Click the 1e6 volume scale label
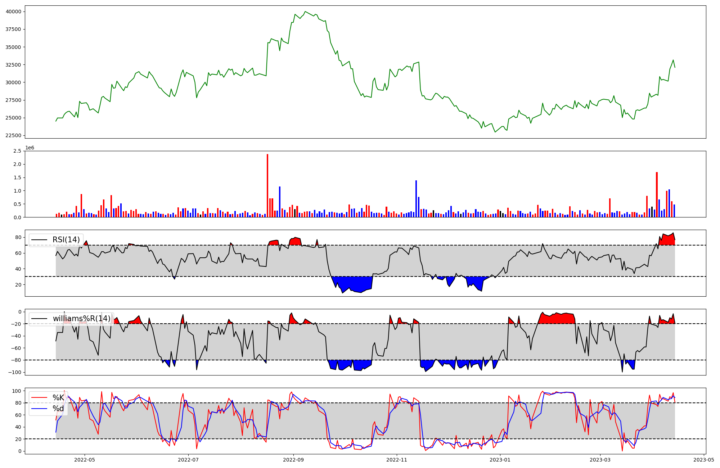 (30, 148)
